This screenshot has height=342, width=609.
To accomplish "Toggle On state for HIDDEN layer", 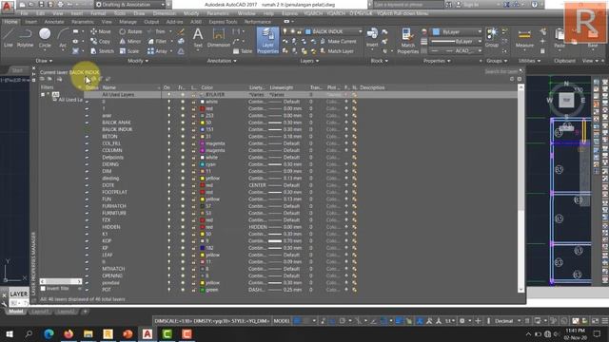I will point(169,227).
